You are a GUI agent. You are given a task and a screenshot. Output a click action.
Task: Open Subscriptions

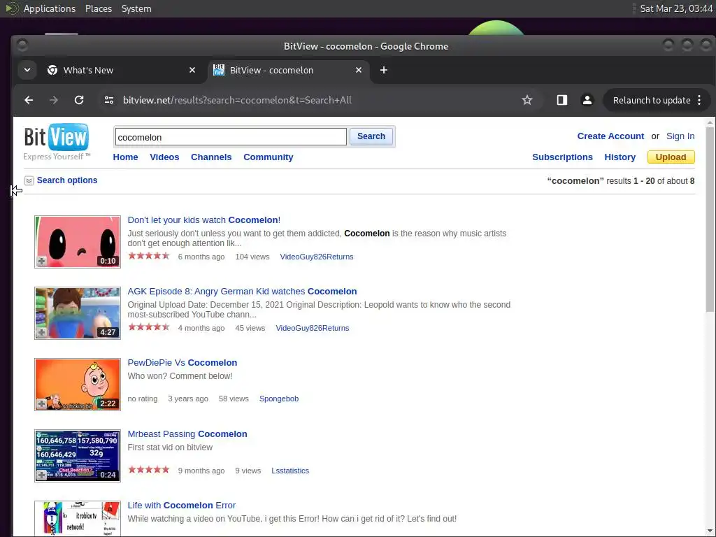tap(562, 157)
